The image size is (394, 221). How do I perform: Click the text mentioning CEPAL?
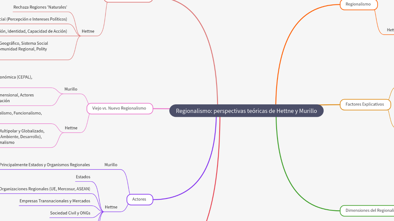[16, 77]
